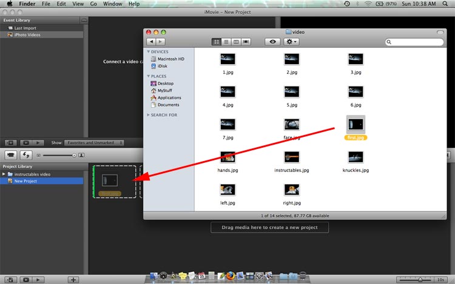This screenshot has width=455, height=284.
Task: Collapse the PLACES sidebar section
Action: [x=149, y=76]
